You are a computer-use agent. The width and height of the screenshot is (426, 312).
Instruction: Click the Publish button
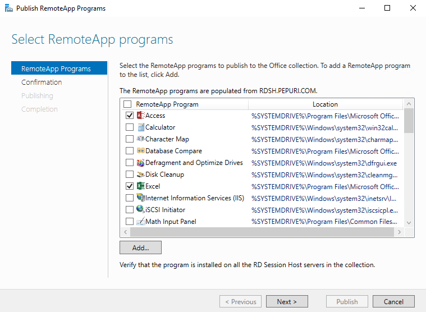347,301
